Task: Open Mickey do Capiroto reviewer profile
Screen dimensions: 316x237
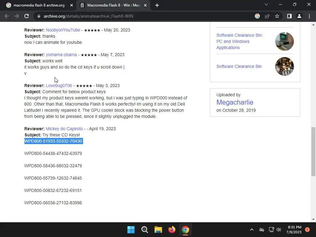Action: 64,129
